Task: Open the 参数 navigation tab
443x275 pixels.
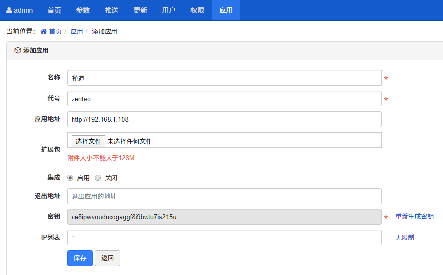Action: pyautogui.click(x=83, y=10)
